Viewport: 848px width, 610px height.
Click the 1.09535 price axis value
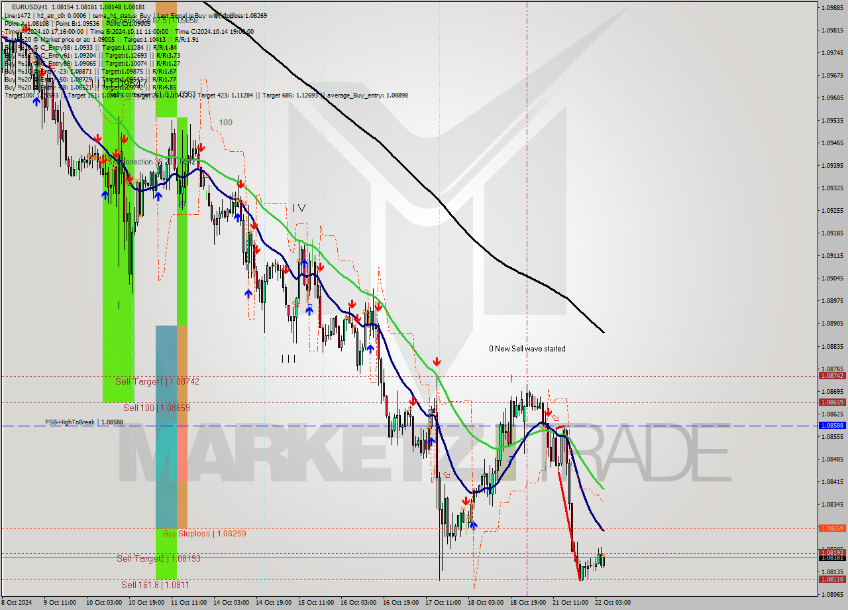pyautogui.click(x=833, y=121)
